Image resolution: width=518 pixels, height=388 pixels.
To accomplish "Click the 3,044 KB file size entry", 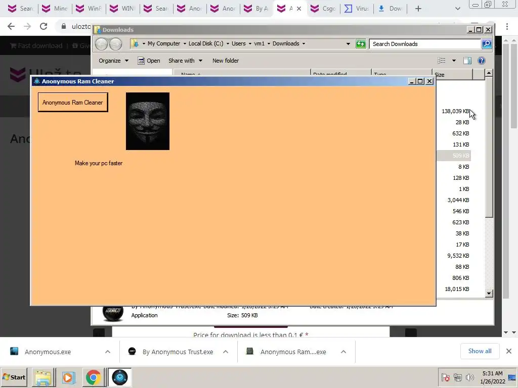I will point(458,200).
